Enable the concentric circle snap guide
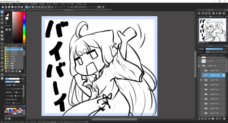The height and width of the screenshot is (123, 228). click(x=43, y=7)
